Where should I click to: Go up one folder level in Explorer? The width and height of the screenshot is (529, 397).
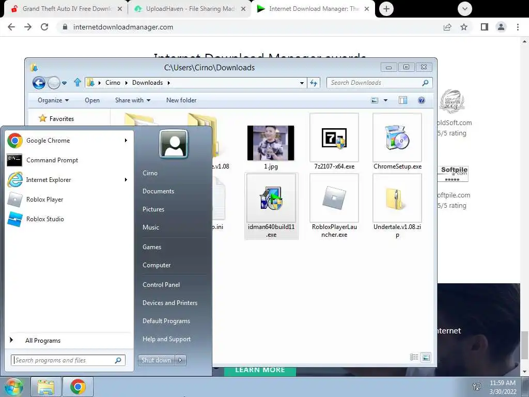(x=77, y=82)
